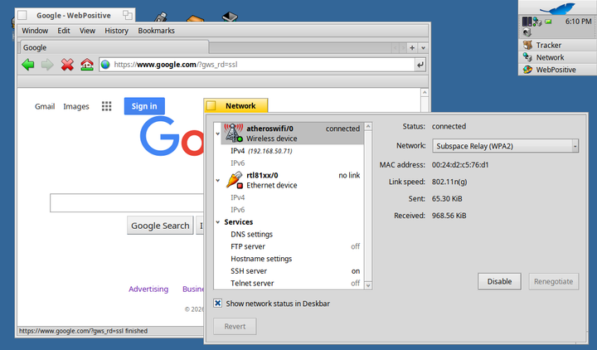The width and height of the screenshot is (597, 350).
Task: Open the Bookmarks menu
Action: click(156, 31)
